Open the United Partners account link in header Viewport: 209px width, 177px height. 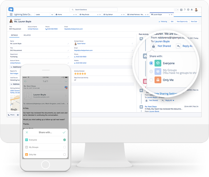33,29
